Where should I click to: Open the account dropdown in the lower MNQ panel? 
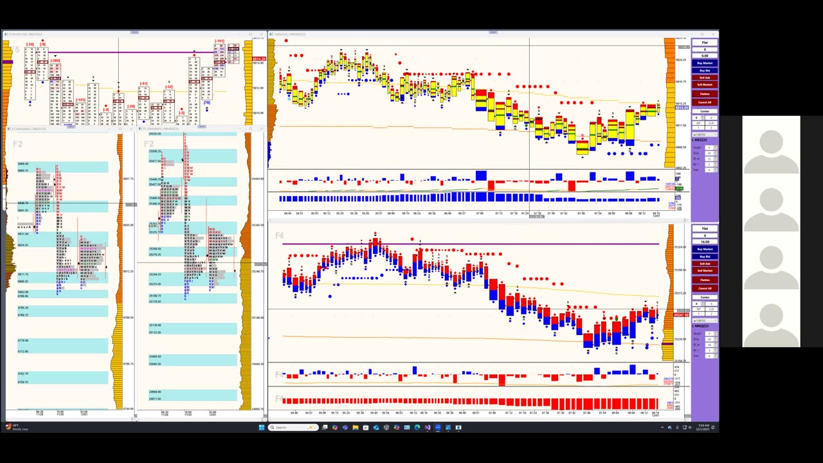(x=705, y=320)
